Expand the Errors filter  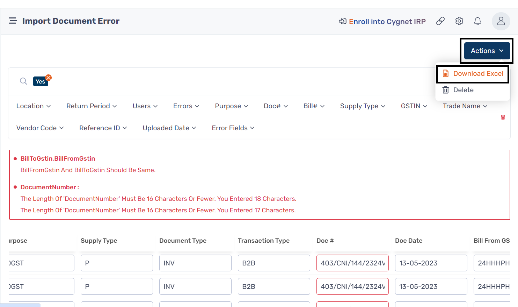point(186,106)
